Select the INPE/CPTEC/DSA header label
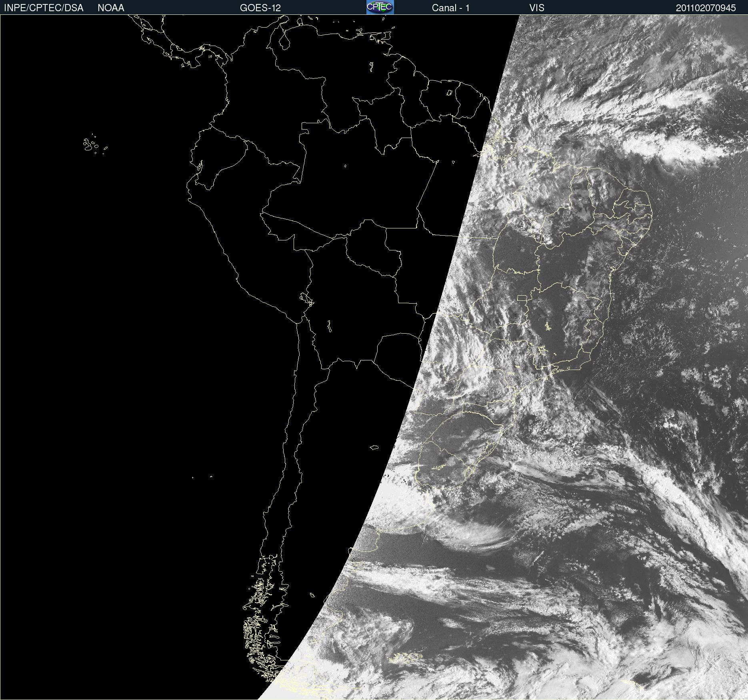This screenshot has height=700, width=748. pyautogui.click(x=44, y=8)
